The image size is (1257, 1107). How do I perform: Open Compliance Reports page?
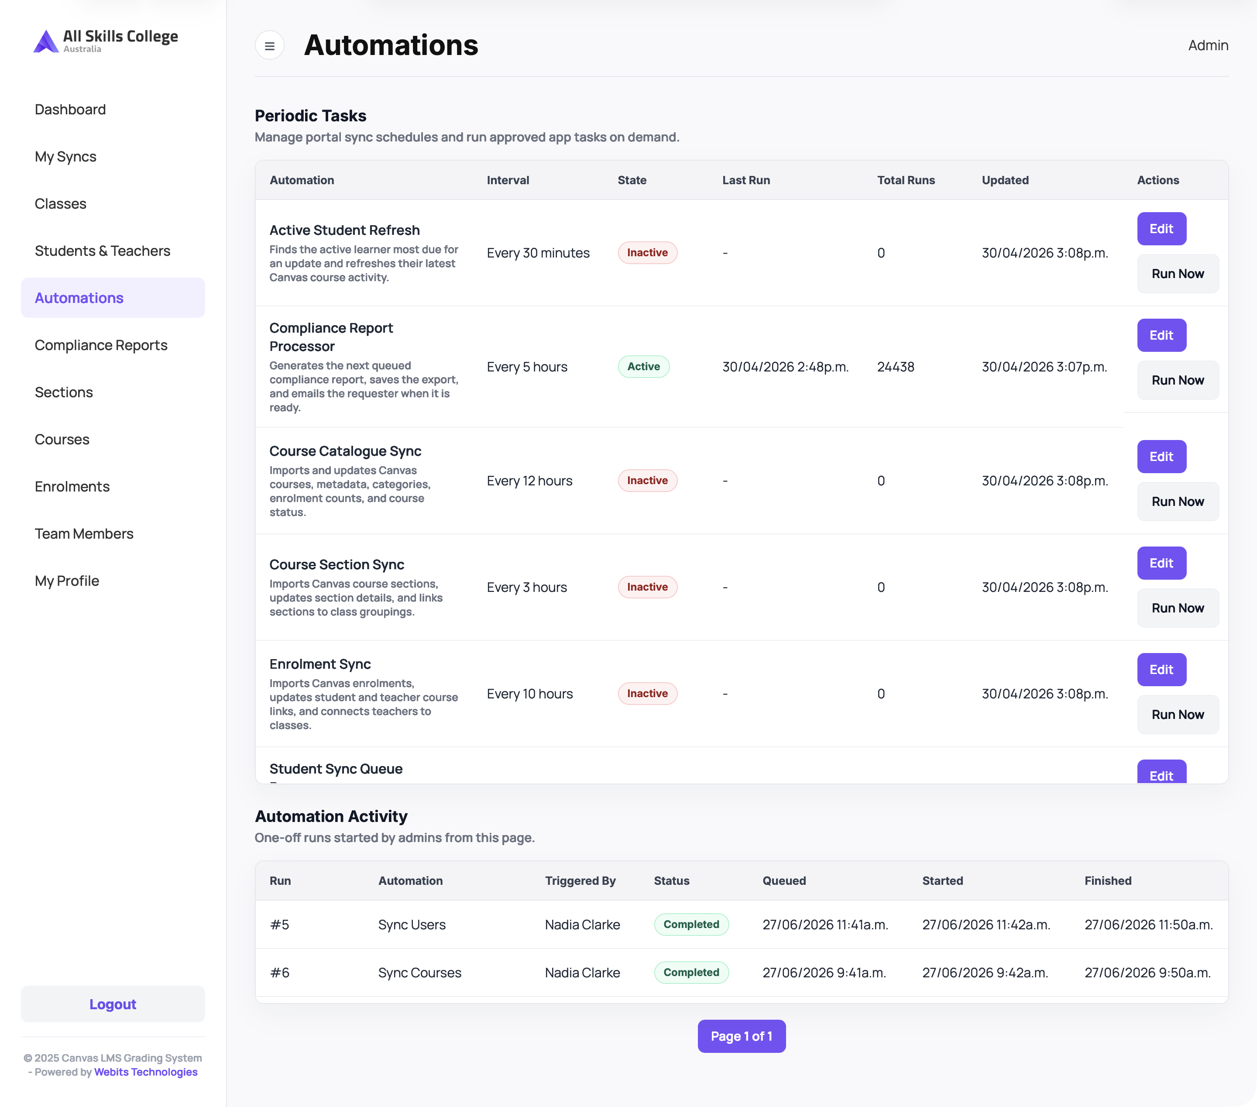click(x=101, y=345)
